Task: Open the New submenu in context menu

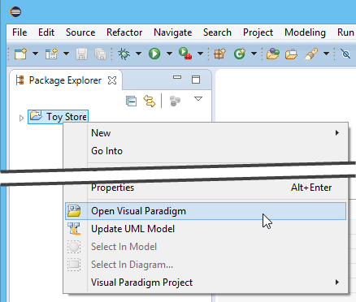Action: point(206,133)
